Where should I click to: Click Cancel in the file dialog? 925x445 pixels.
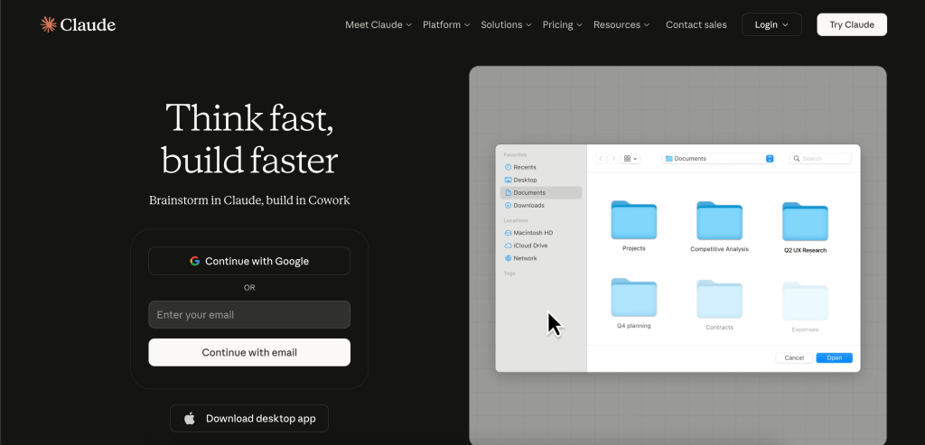point(794,357)
